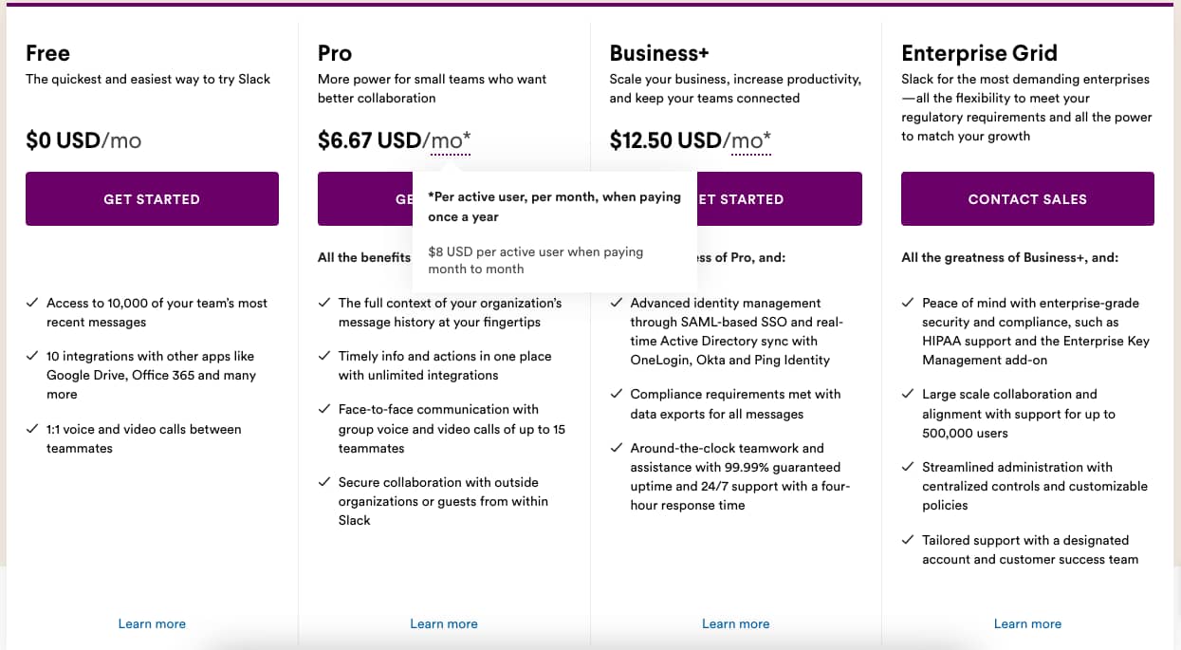The width and height of the screenshot is (1181, 650).
Task: Open Learn more for the Free plan
Action: coord(152,623)
